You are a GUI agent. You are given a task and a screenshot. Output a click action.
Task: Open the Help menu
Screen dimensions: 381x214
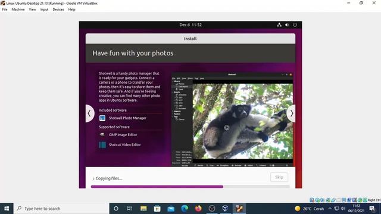(x=71, y=10)
